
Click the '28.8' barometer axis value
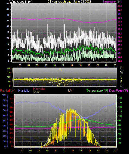120,61
